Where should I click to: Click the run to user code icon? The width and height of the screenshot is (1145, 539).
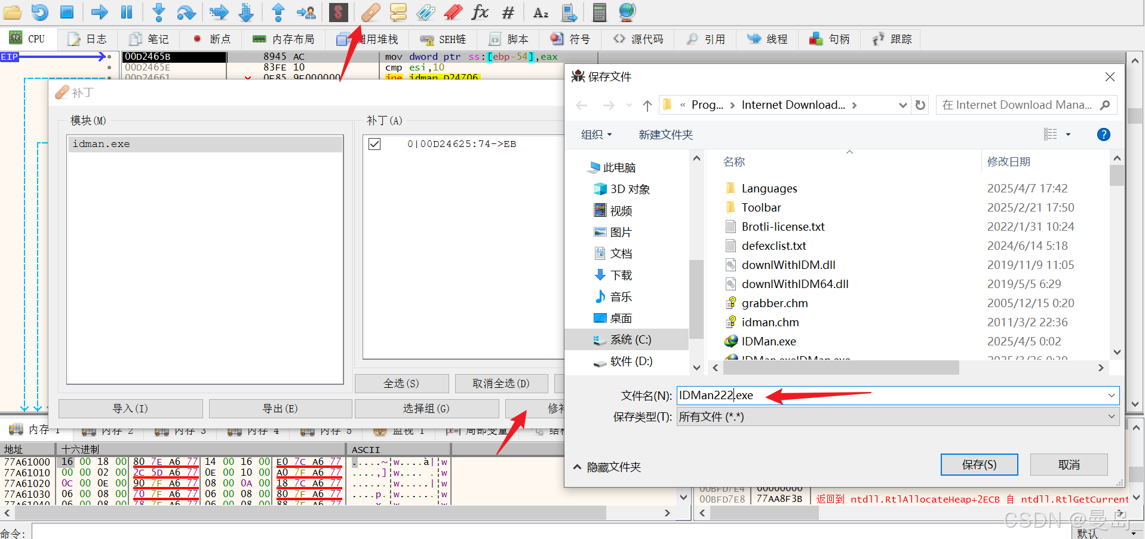click(306, 11)
